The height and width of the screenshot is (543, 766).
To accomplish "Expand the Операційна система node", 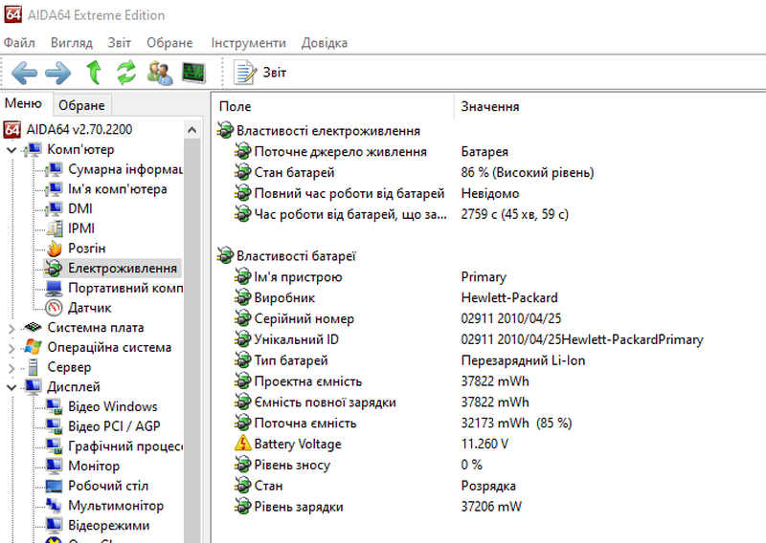I will (x=11, y=348).
